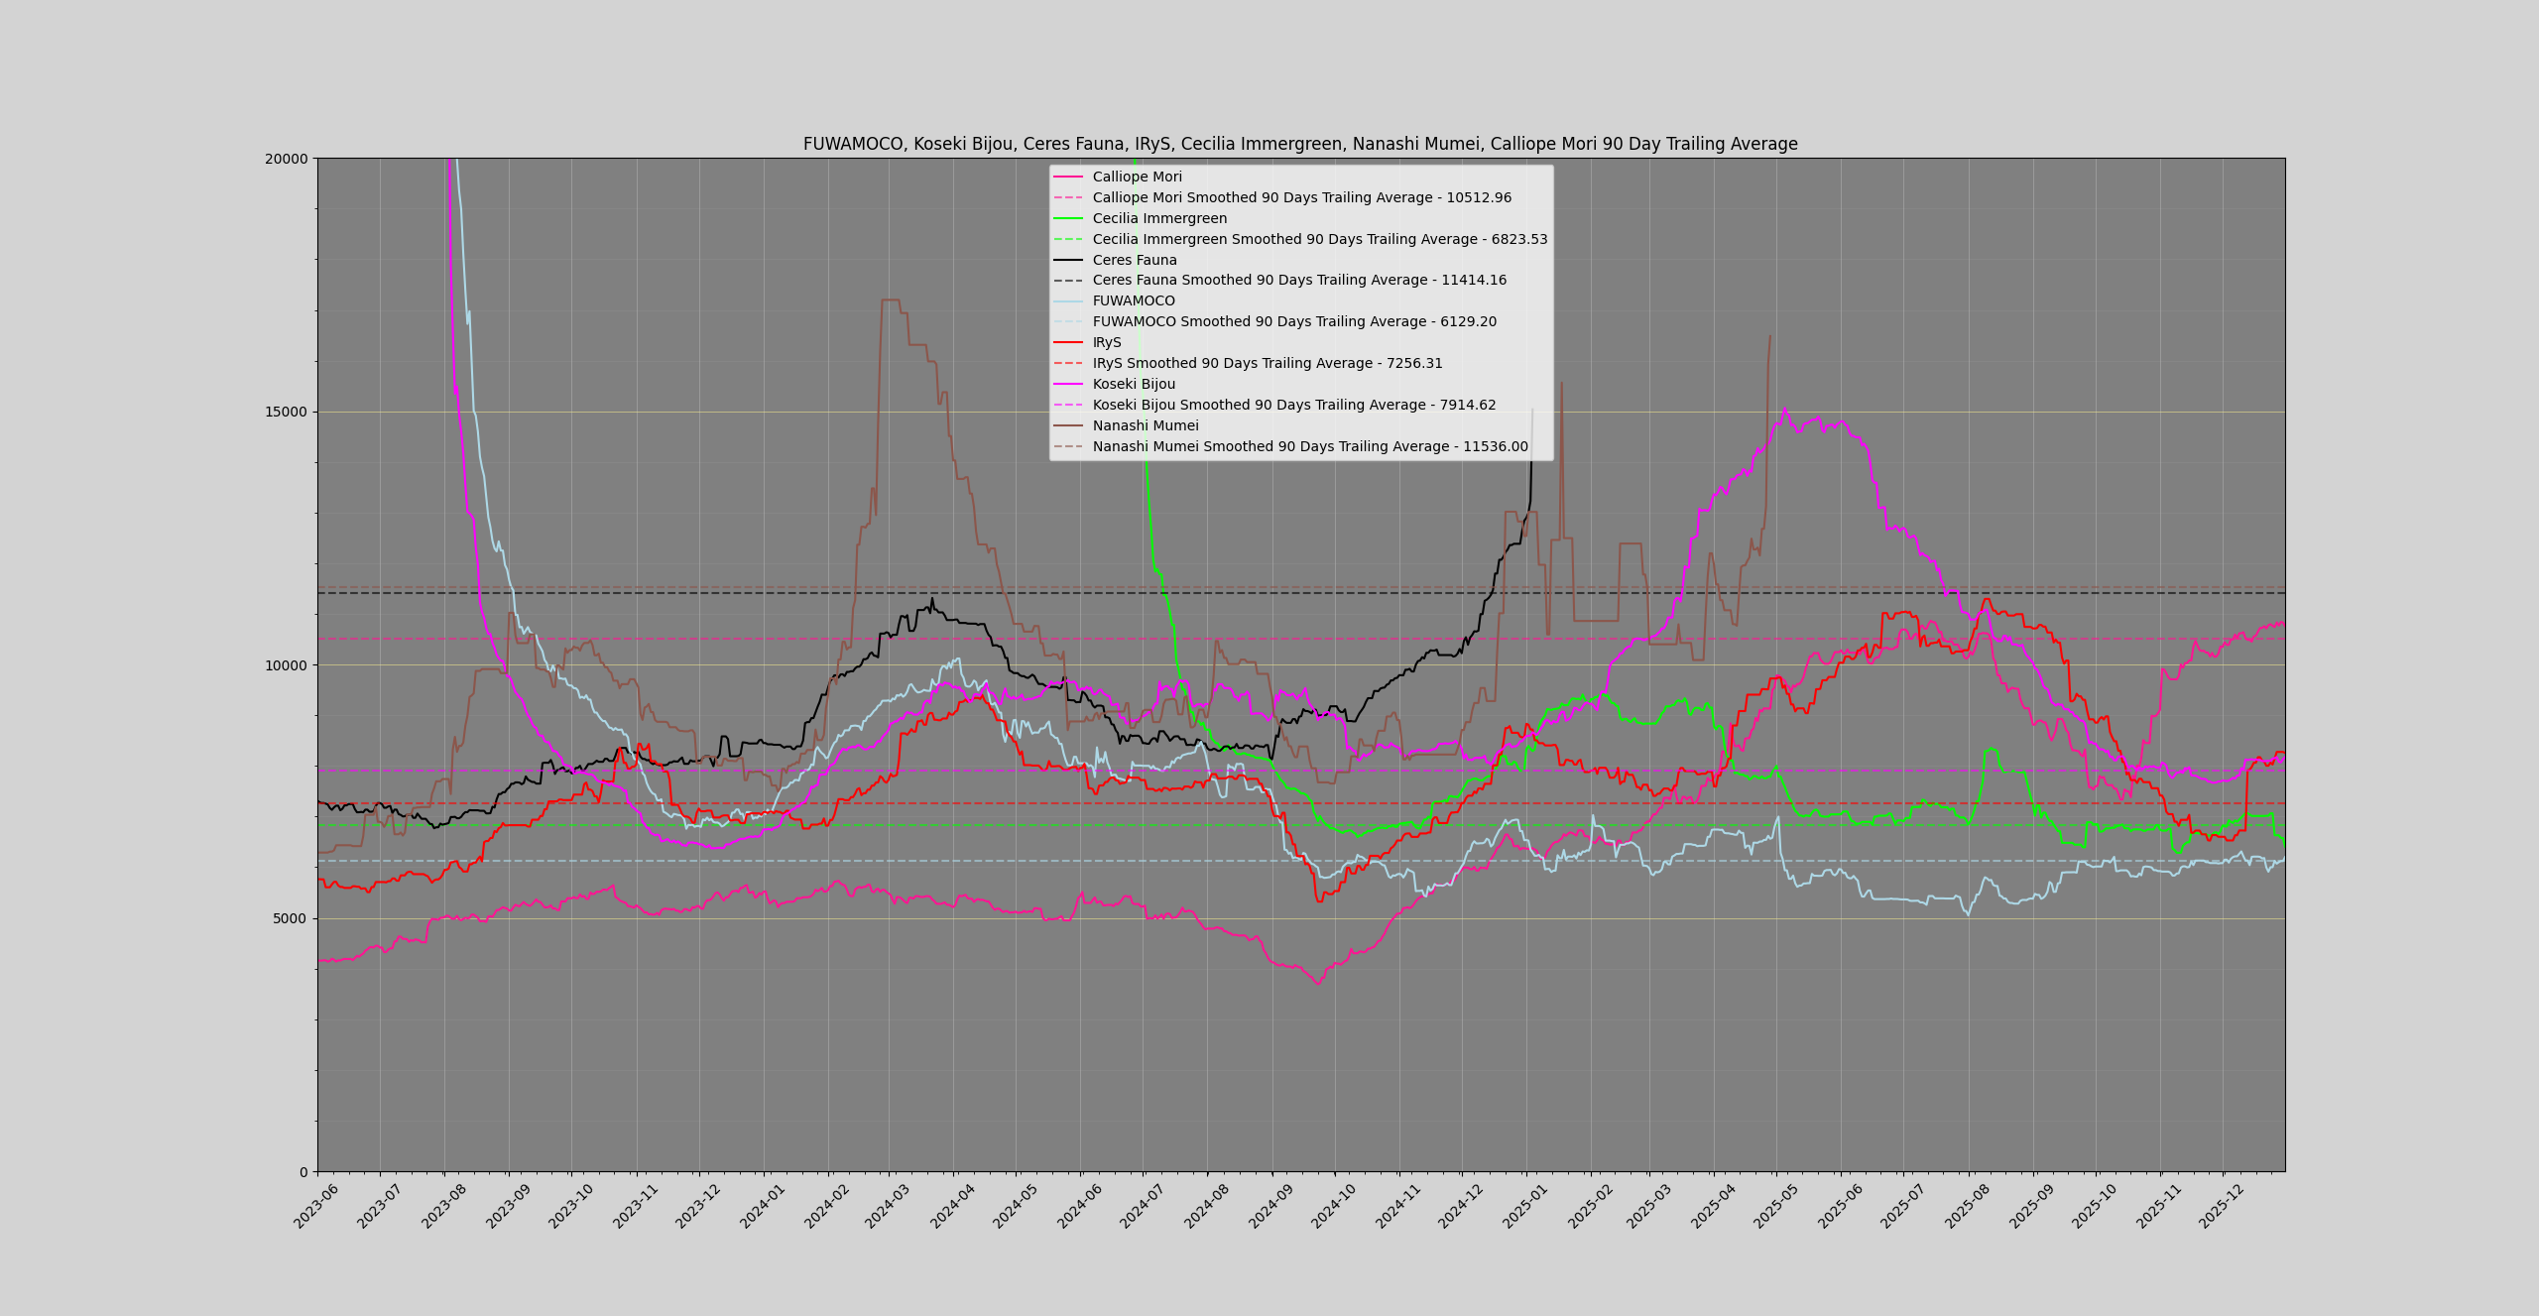Select the FUWAMOCO Smoothed 6129.20 legend text
Viewport: 2539px width, 1316px height.
pyautogui.click(x=1294, y=322)
